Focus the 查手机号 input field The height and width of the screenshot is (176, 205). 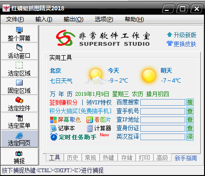162,111
